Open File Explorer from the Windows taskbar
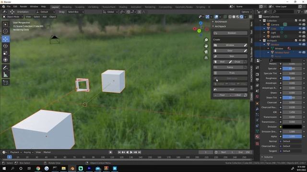The width and height of the screenshot is (307, 172). click(64, 168)
